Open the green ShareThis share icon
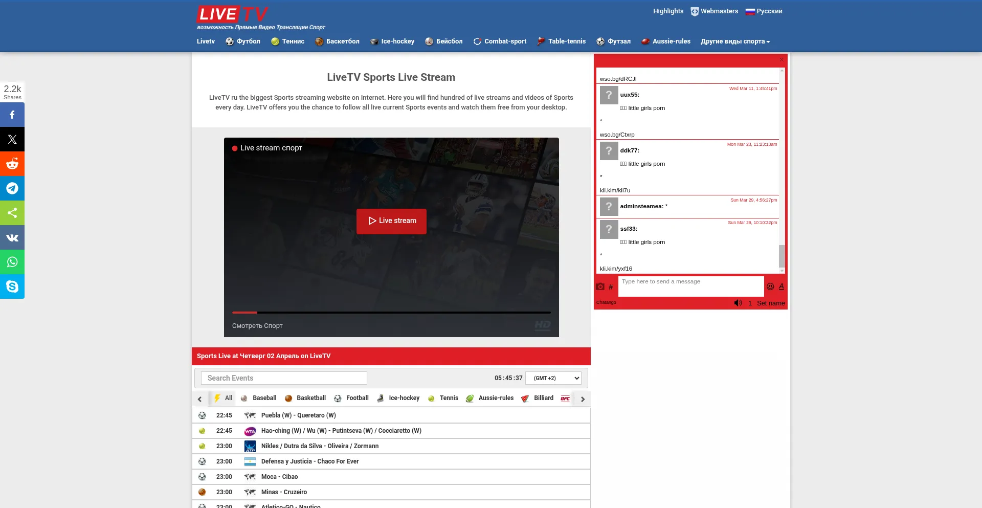Image resolution: width=982 pixels, height=508 pixels. pyautogui.click(x=12, y=213)
